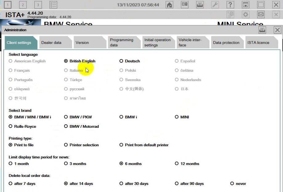The height and width of the screenshot is (192, 283).
Task: Open the ISTA licence tab
Action: tap(261, 43)
